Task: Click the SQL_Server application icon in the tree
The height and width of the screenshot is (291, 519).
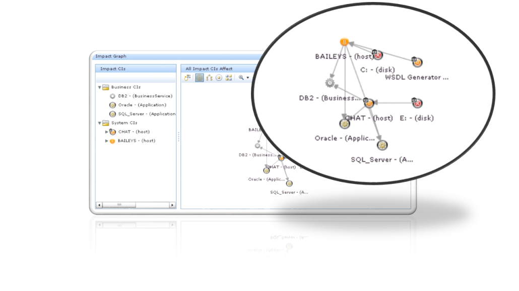Action: click(112, 114)
